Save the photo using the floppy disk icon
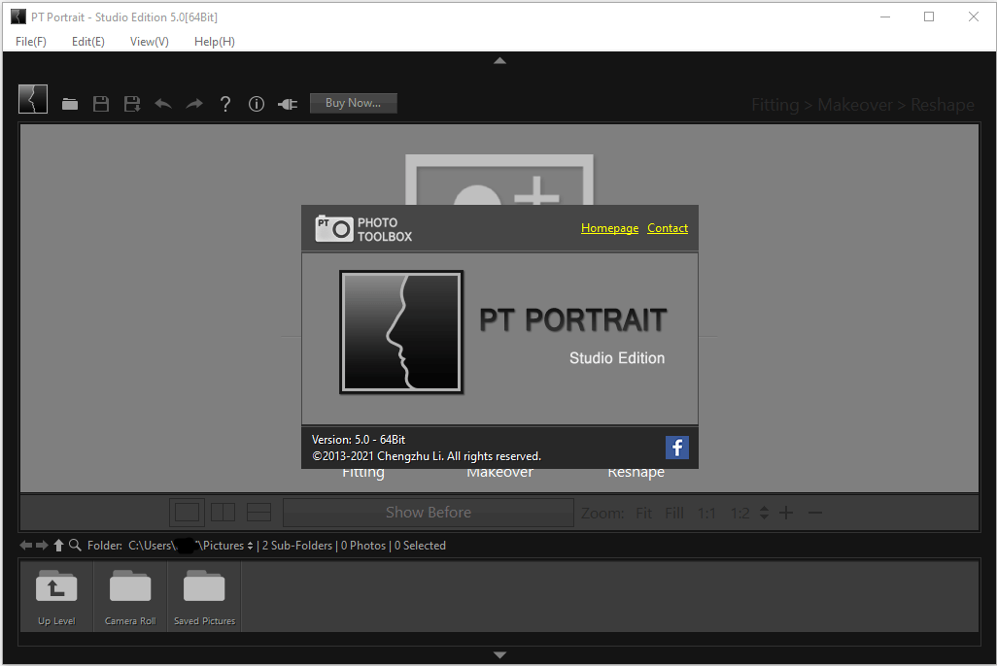Viewport: 997px width, 666px height. pos(101,104)
